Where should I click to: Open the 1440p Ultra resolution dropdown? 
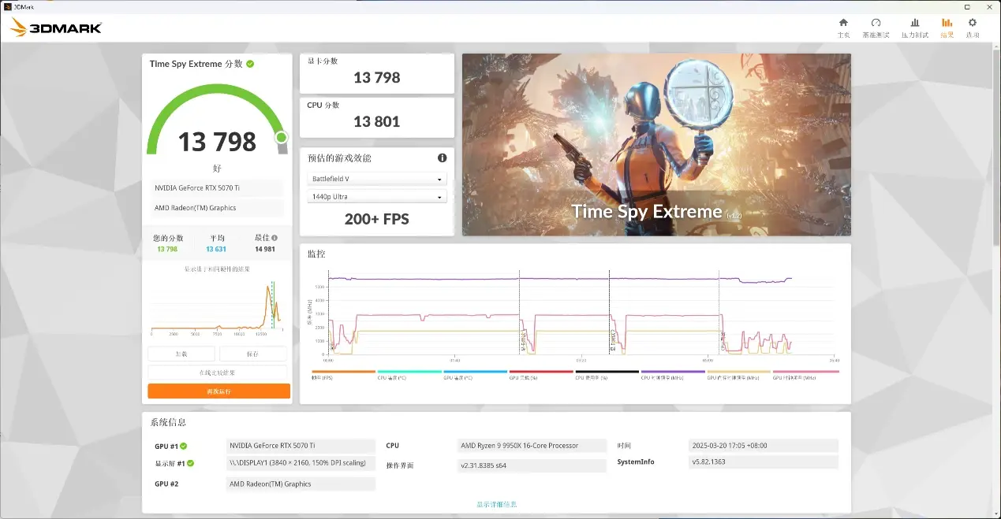[x=377, y=197]
